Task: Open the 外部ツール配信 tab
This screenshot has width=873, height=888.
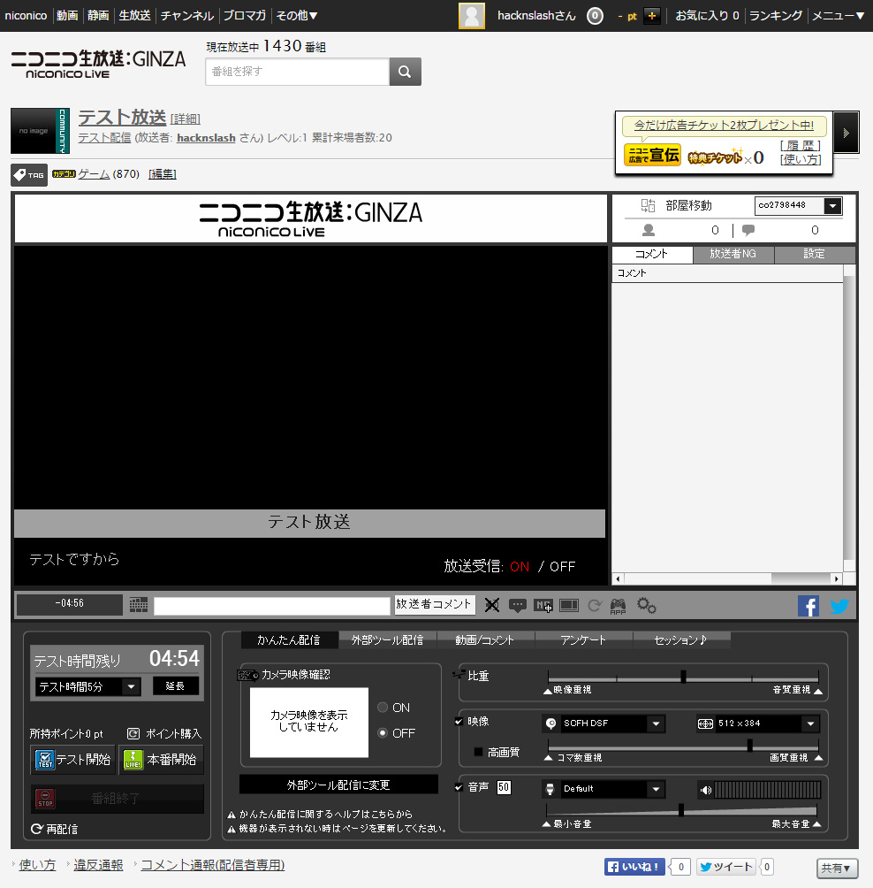Action: pos(388,640)
